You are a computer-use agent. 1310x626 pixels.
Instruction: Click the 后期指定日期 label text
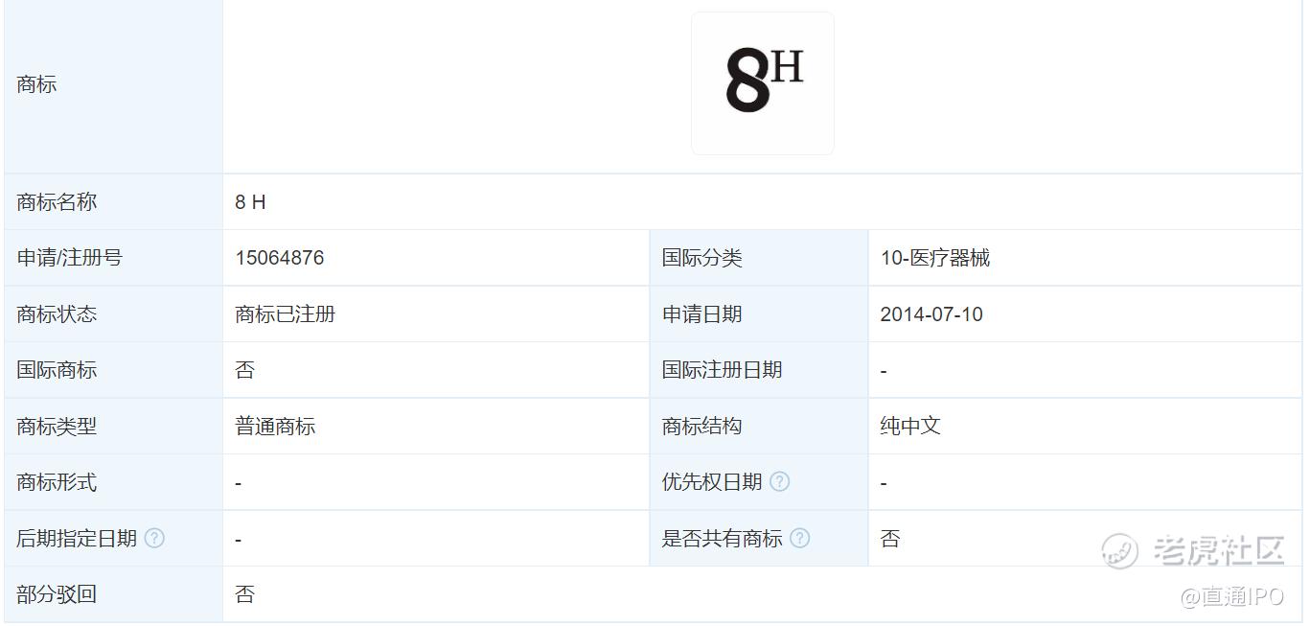(77, 538)
